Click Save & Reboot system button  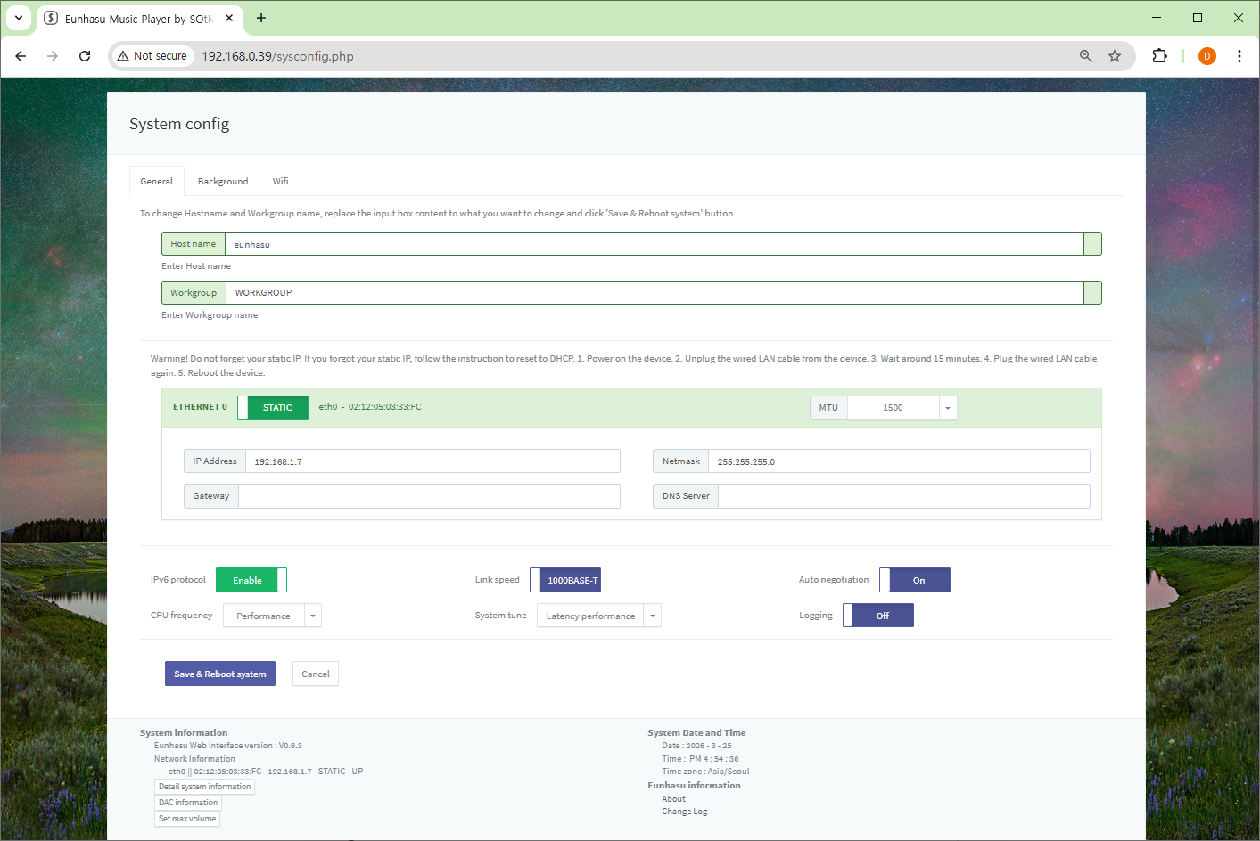tap(220, 674)
